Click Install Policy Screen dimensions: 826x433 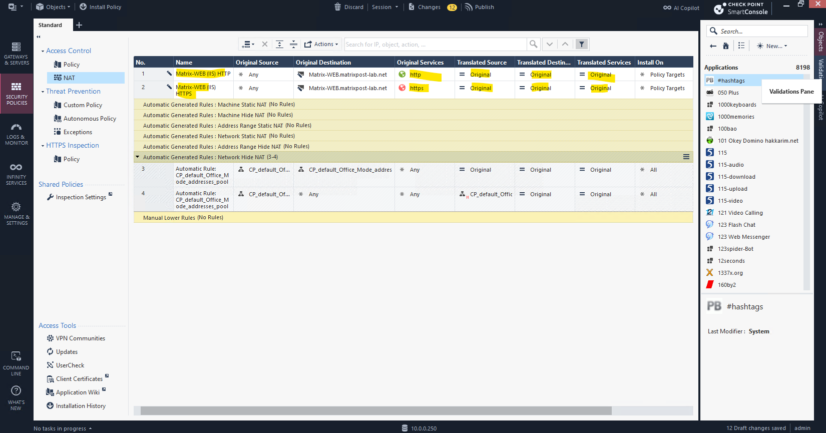coord(101,7)
